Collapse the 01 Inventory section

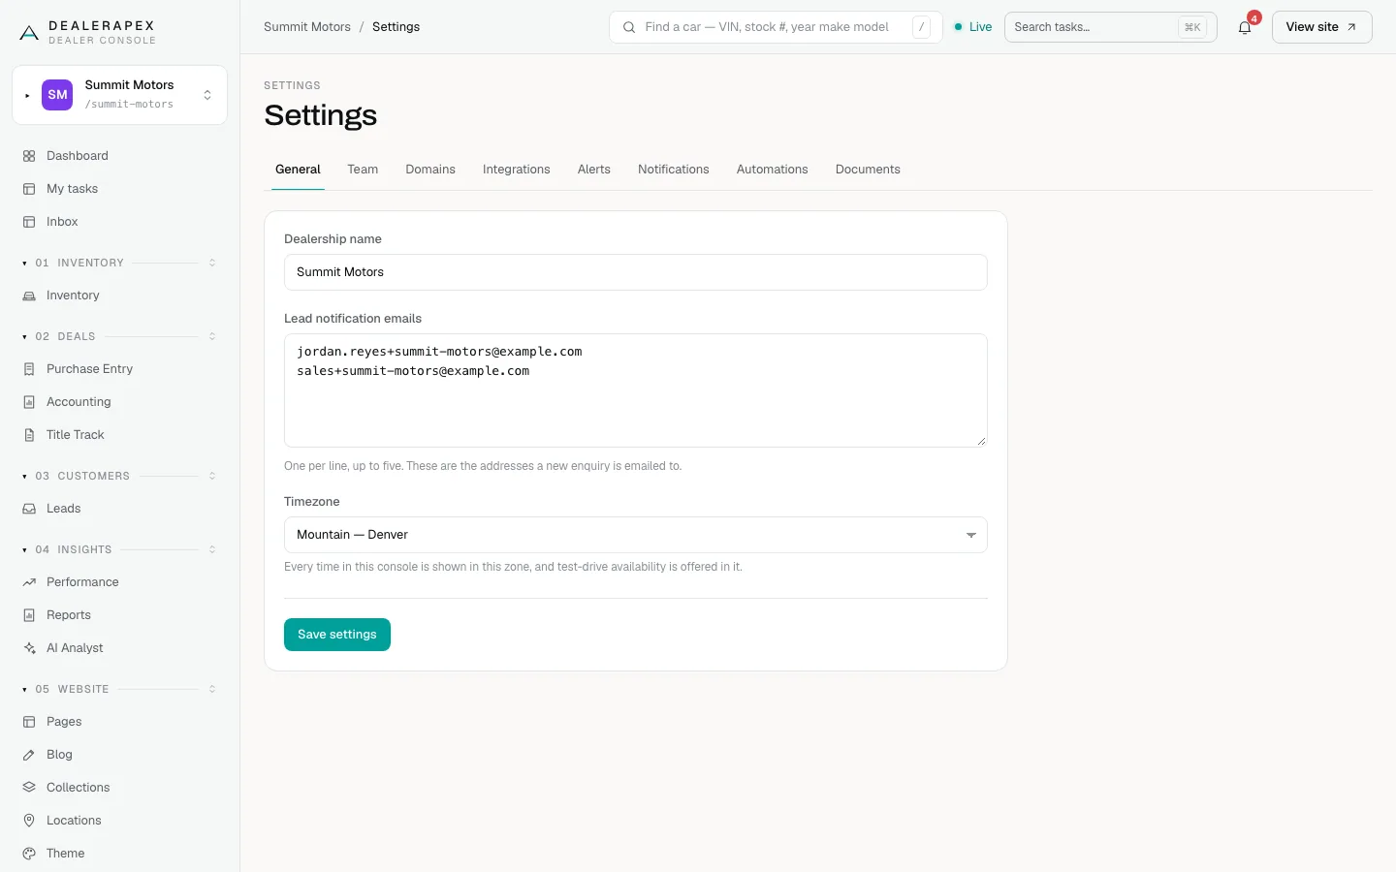119,263
